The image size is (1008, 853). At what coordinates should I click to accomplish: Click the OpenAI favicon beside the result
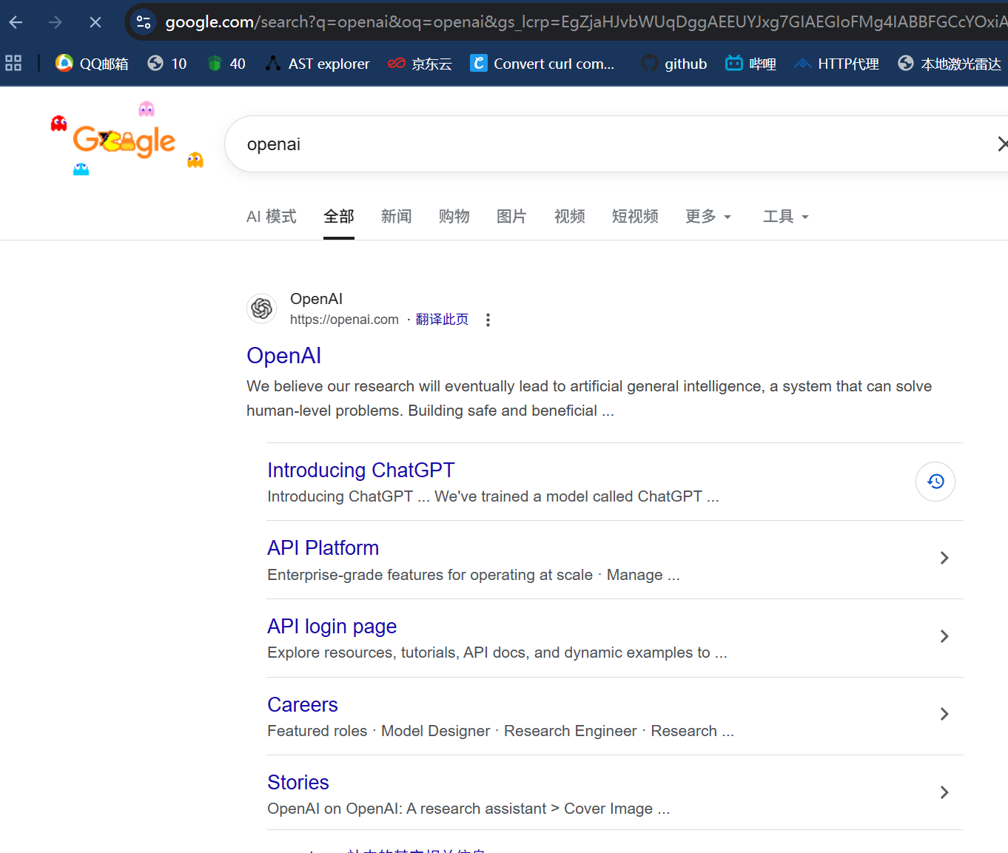261,308
